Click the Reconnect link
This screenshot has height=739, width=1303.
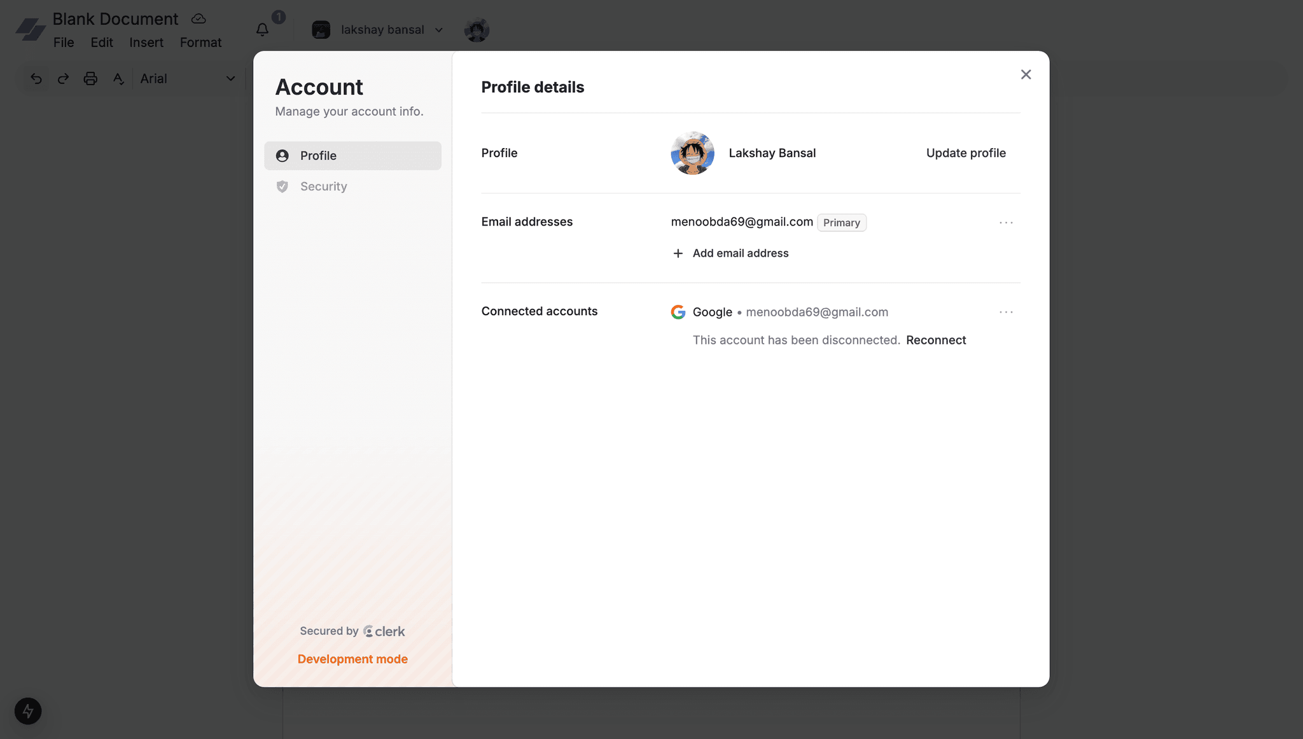[x=936, y=340]
